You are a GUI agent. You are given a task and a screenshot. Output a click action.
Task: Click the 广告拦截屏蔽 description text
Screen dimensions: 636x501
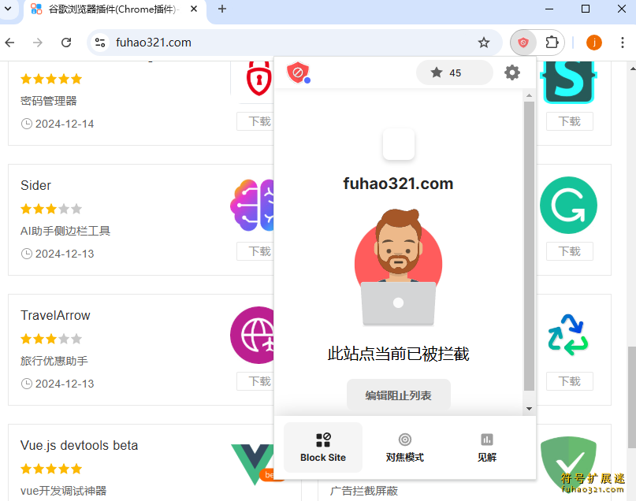point(364,491)
